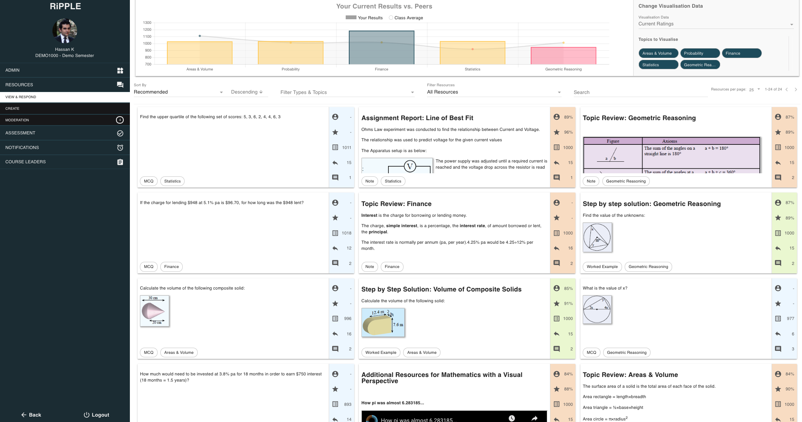Click list icon on Additional Resources for Mathematics card

(557, 404)
